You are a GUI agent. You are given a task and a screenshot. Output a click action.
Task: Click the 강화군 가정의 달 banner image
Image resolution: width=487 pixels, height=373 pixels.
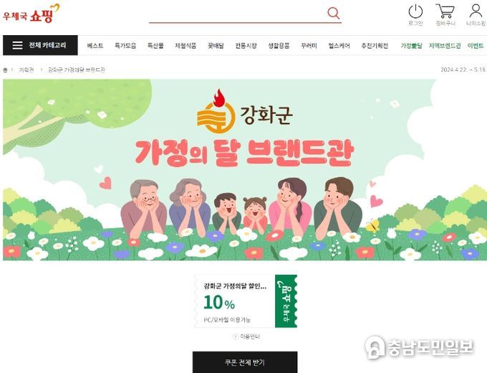coord(245,170)
